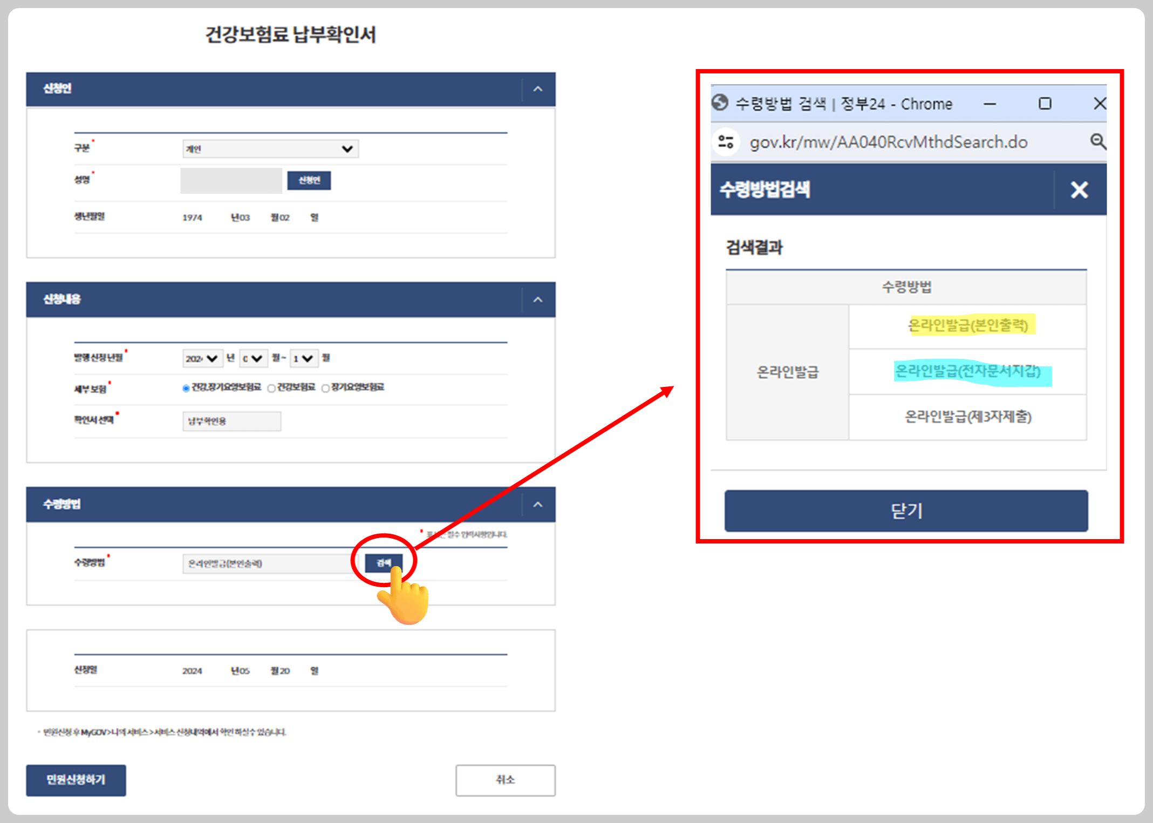This screenshot has height=823, width=1153.
Task: Click the 온라인발급 category cell
Action: coord(788,372)
